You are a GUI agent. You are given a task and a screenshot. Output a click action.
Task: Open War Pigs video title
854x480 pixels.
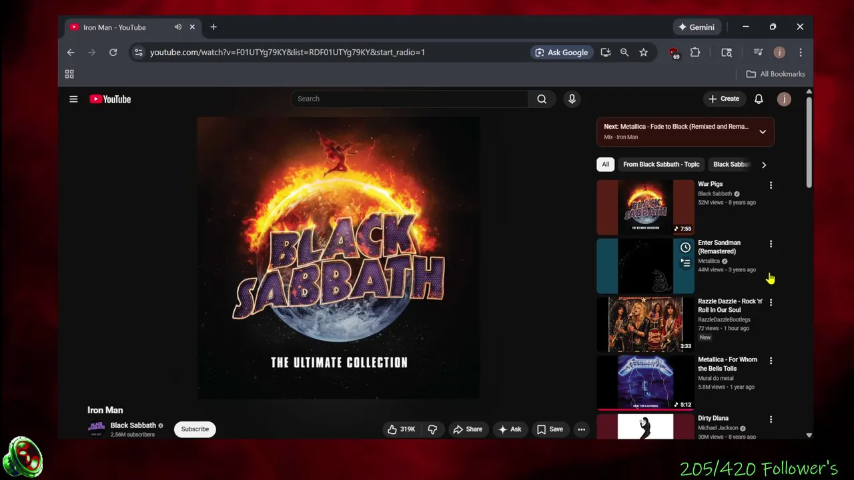tap(710, 184)
